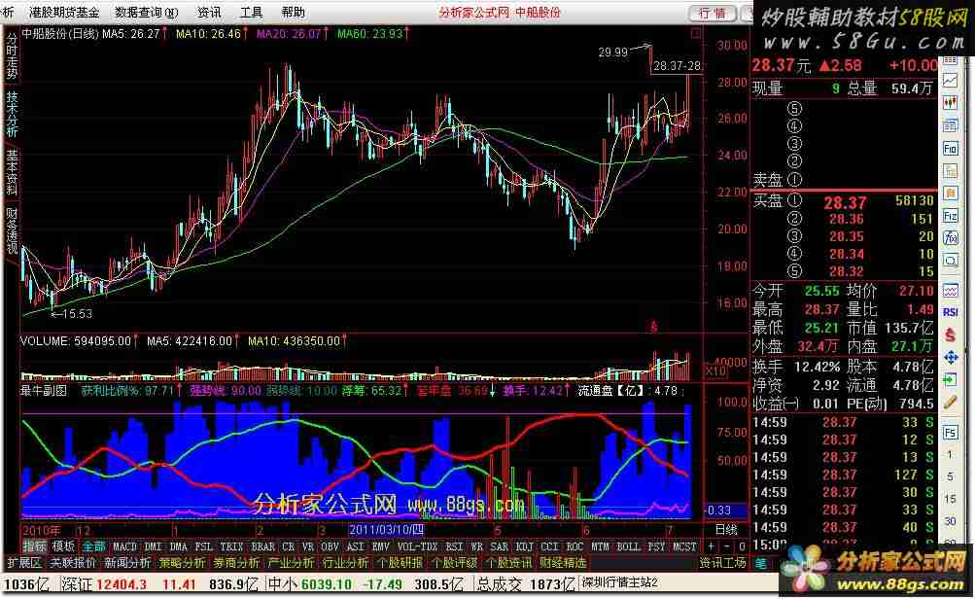Image resolution: width=975 pixels, height=599 pixels.
Task: Open the 港股期货基金 menu
Action: [64, 12]
